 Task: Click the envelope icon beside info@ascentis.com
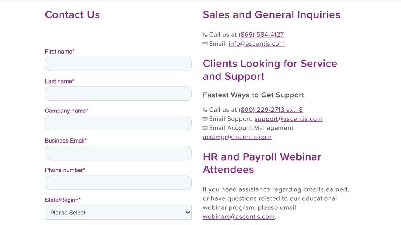point(205,44)
